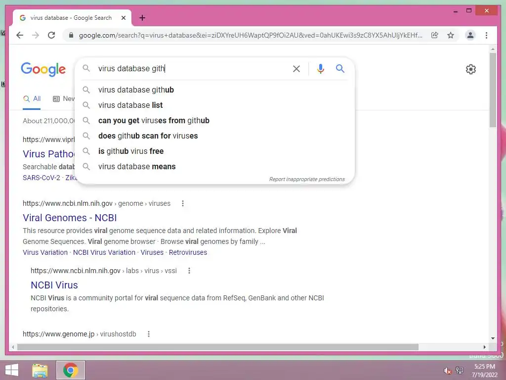Screen dimensions: 506x380
Task: Choose 'does github scan for viruses'
Action: click(x=215, y=136)
